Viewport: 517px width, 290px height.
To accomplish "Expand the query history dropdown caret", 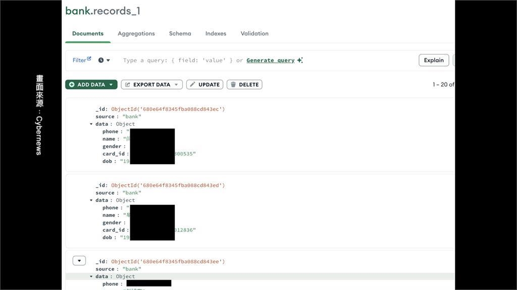I will tap(108, 60).
